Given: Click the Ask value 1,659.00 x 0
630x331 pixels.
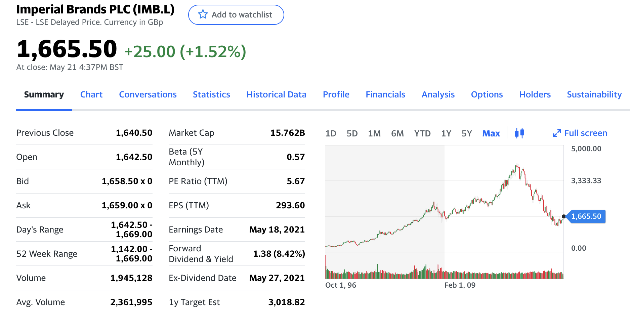Looking at the screenshot, I should tap(127, 205).
